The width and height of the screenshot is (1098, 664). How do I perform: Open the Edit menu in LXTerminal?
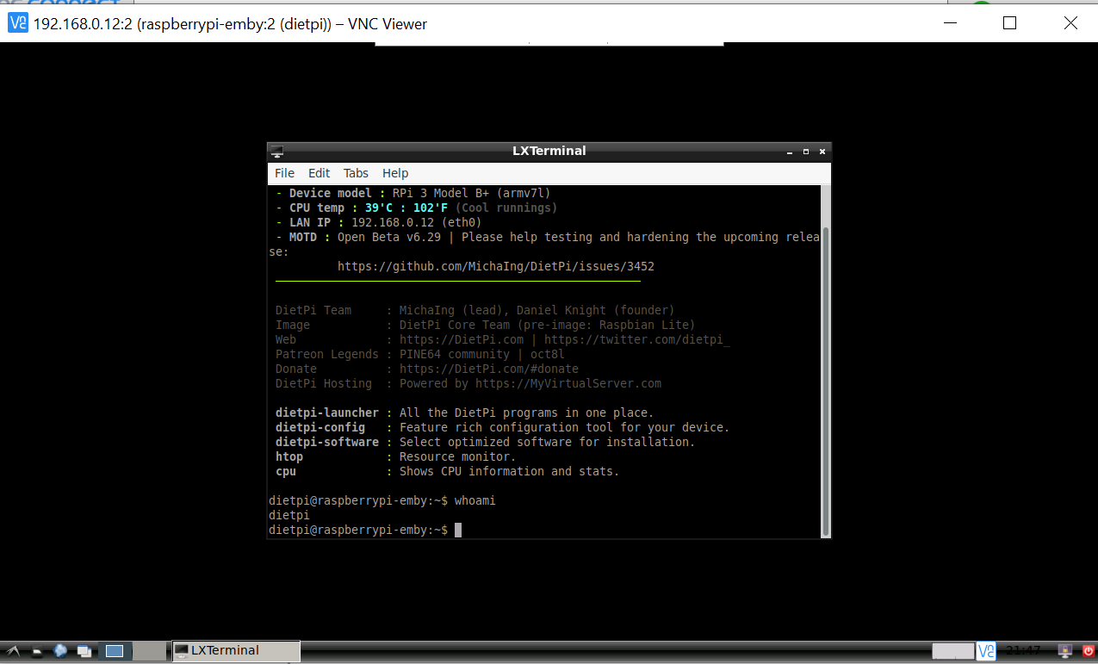pyautogui.click(x=319, y=173)
